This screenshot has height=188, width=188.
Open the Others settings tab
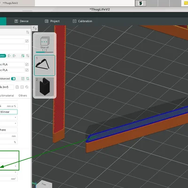pos(23,95)
